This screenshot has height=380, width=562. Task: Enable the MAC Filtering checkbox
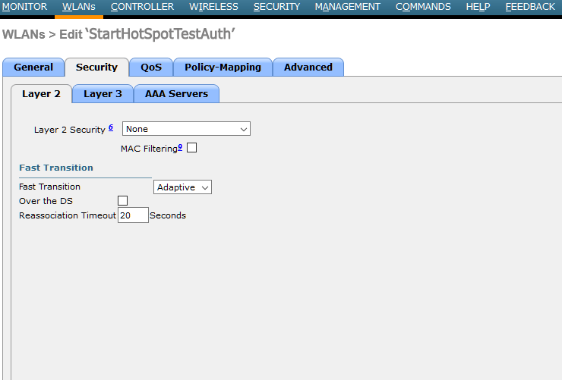coord(191,148)
